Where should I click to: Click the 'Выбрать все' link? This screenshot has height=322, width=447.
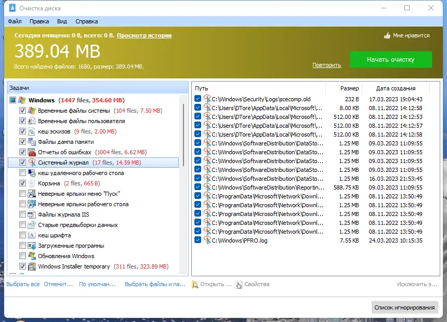click(23, 285)
